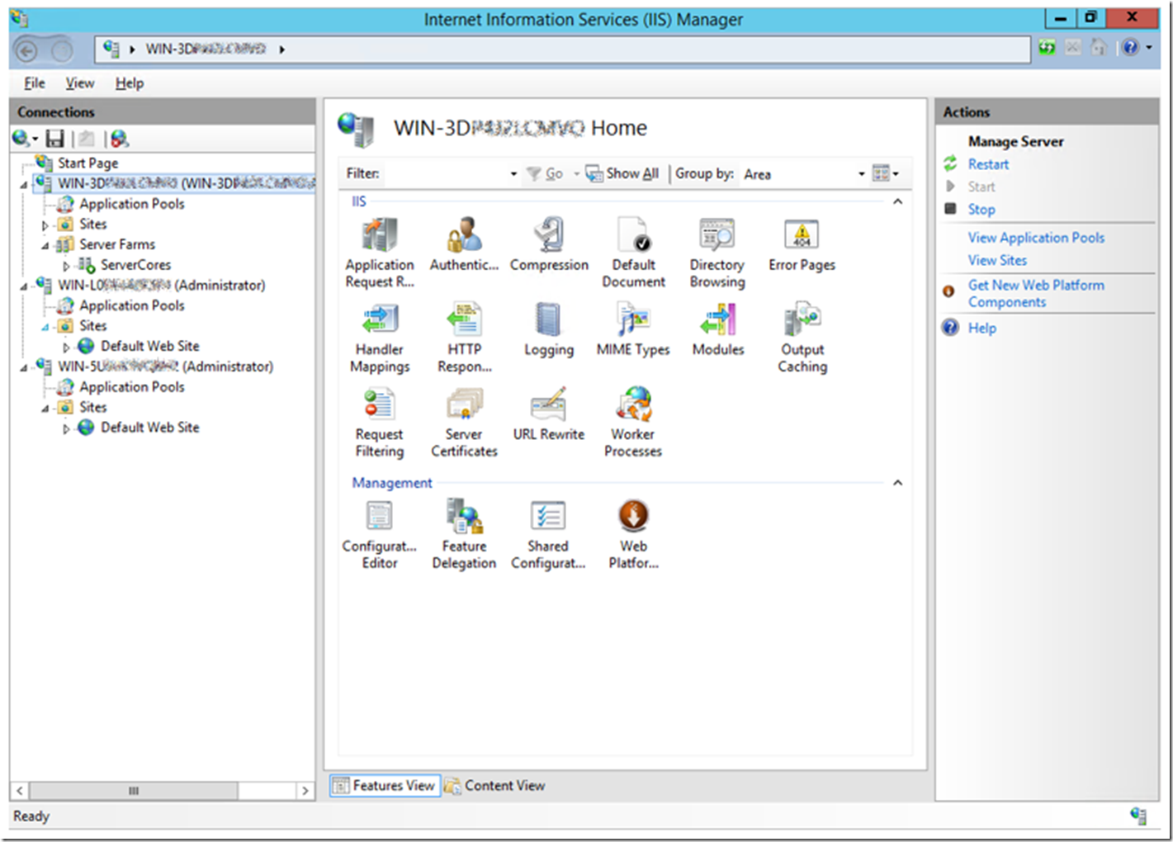Image resolution: width=1173 pixels, height=842 pixels.
Task: Click the Connections horizontal scrollbar thumb
Action: (x=134, y=791)
